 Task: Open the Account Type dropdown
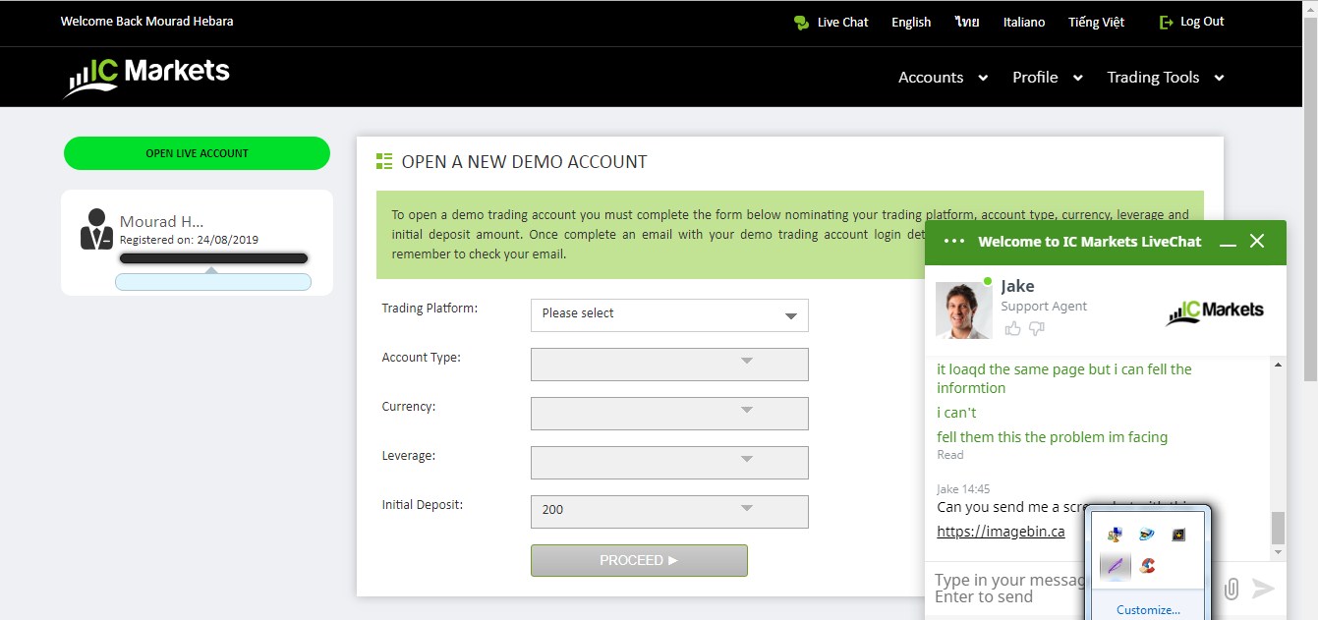click(x=669, y=364)
